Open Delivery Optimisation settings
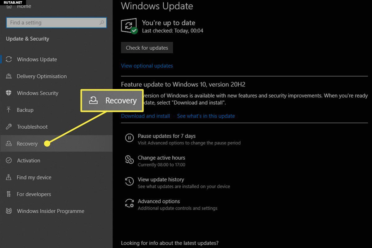Screen dimensions: 372x248 pyautogui.click(x=56, y=76)
